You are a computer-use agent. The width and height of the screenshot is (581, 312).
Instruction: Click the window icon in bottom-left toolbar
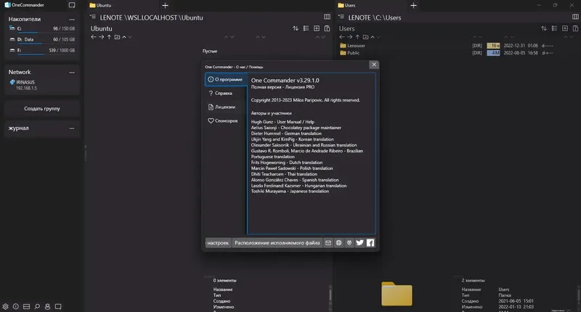pos(58,306)
